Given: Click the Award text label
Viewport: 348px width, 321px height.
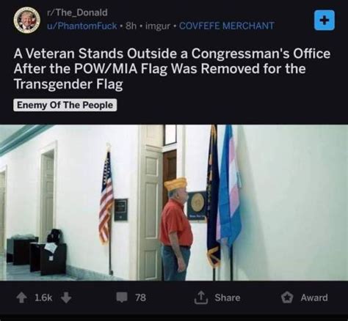Looking at the screenshot, I should 314,298.
